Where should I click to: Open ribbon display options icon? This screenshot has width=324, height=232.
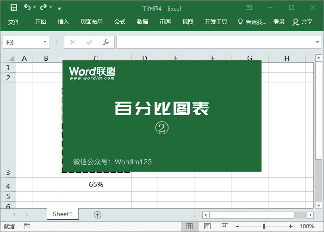249,7
